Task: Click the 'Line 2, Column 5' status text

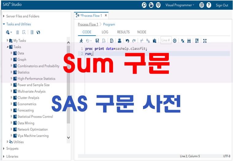Action: [190, 156]
